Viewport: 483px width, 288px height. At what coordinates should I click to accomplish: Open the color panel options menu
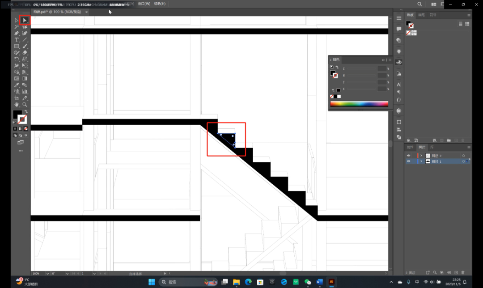pyautogui.click(x=390, y=60)
